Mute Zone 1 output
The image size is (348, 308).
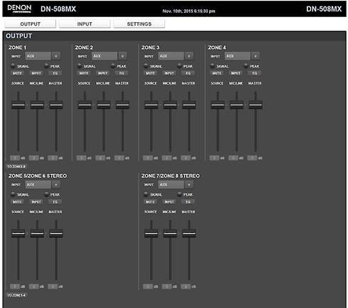17,73
